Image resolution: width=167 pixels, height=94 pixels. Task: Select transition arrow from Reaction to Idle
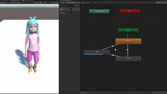tap(112, 46)
